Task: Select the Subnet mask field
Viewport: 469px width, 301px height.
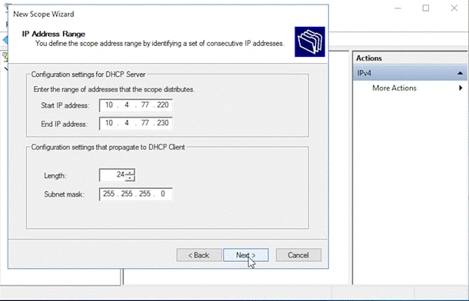Action: [x=136, y=194]
